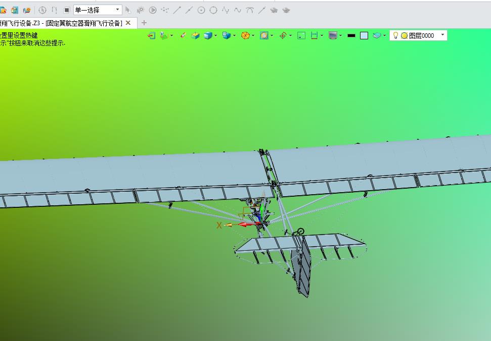The height and width of the screenshot is (341, 491).
Task: Select the circle center snap icon
Action: [201, 10]
